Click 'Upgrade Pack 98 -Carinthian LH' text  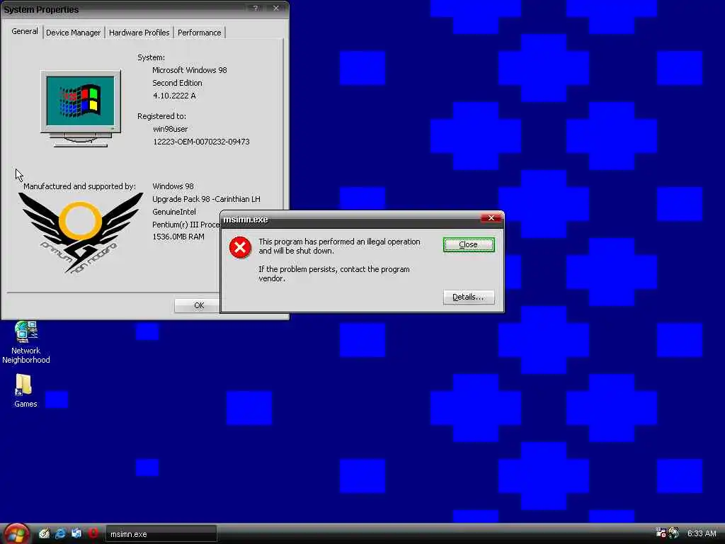[x=206, y=199]
